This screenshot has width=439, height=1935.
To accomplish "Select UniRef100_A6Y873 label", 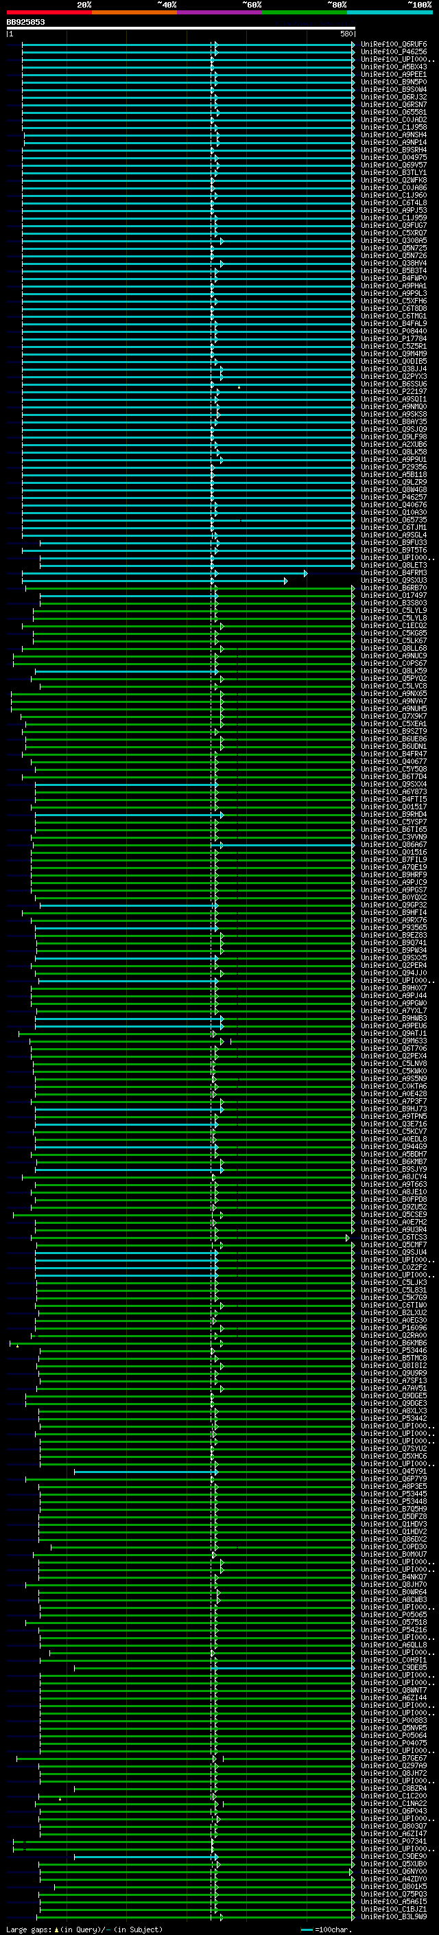I will pos(393,793).
